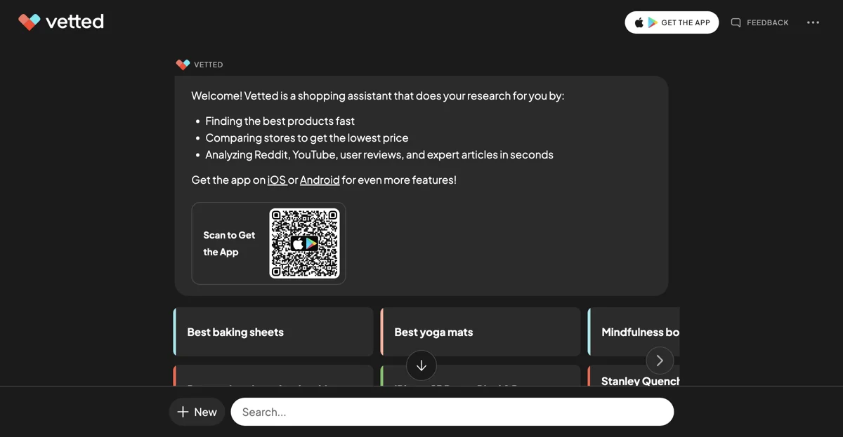This screenshot has height=437, width=843.
Task: Click the Get the App button
Action: pyautogui.click(x=672, y=22)
